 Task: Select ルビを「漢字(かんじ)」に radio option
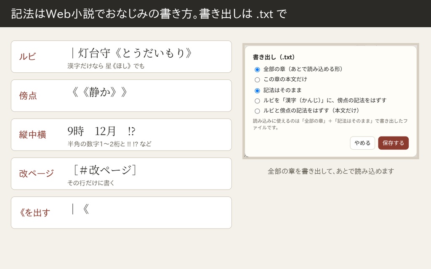tap(257, 101)
